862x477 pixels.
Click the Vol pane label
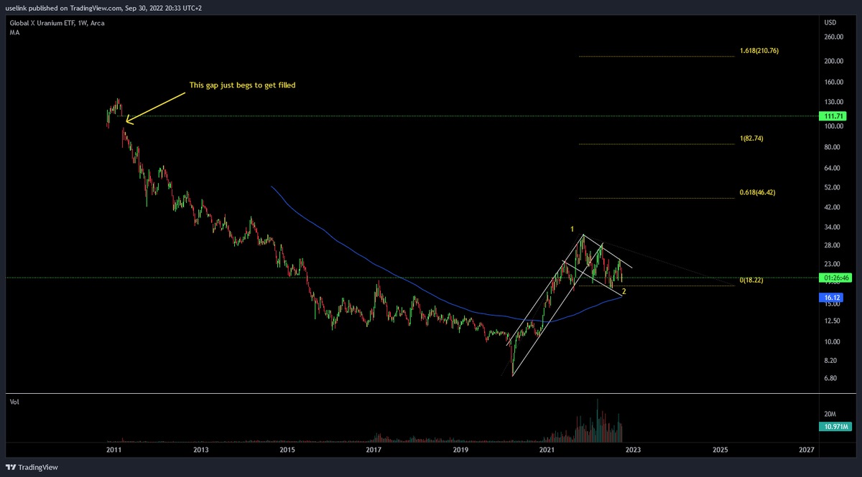(x=14, y=402)
